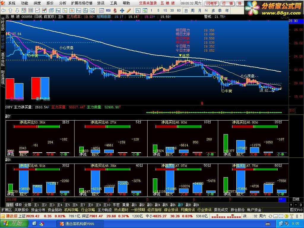Select the 周 weekly period button
The image size is (304, 228).
click(192, 10)
